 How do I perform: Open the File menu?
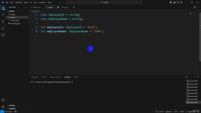tap(7, 3)
